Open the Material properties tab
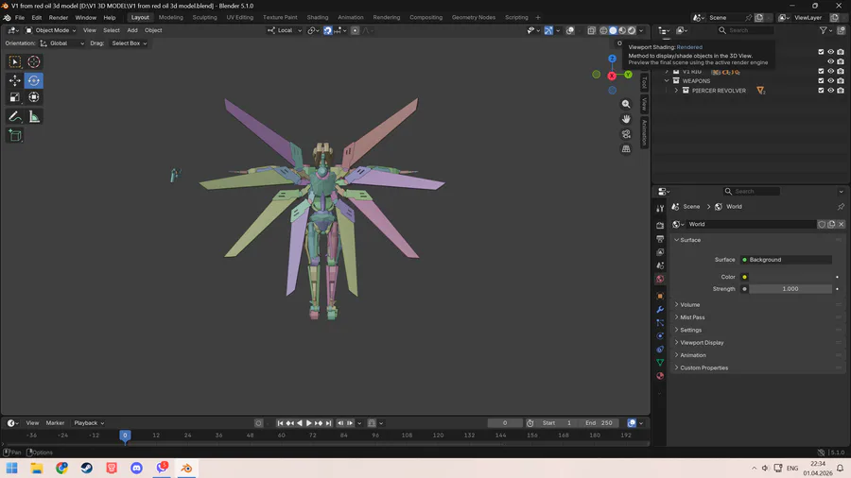Screen dimensions: 851x478 click(660, 376)
